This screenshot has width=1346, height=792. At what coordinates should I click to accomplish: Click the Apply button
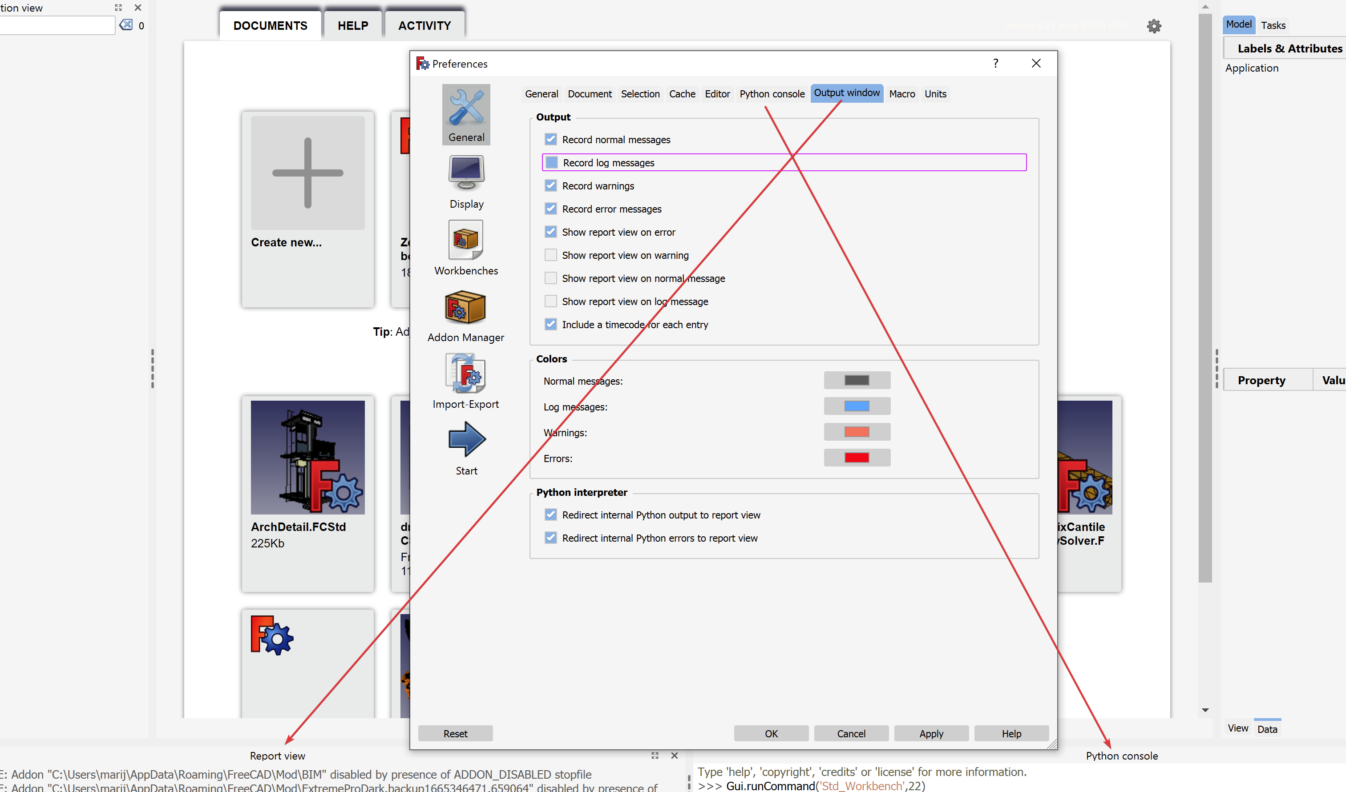pos(931,733)
